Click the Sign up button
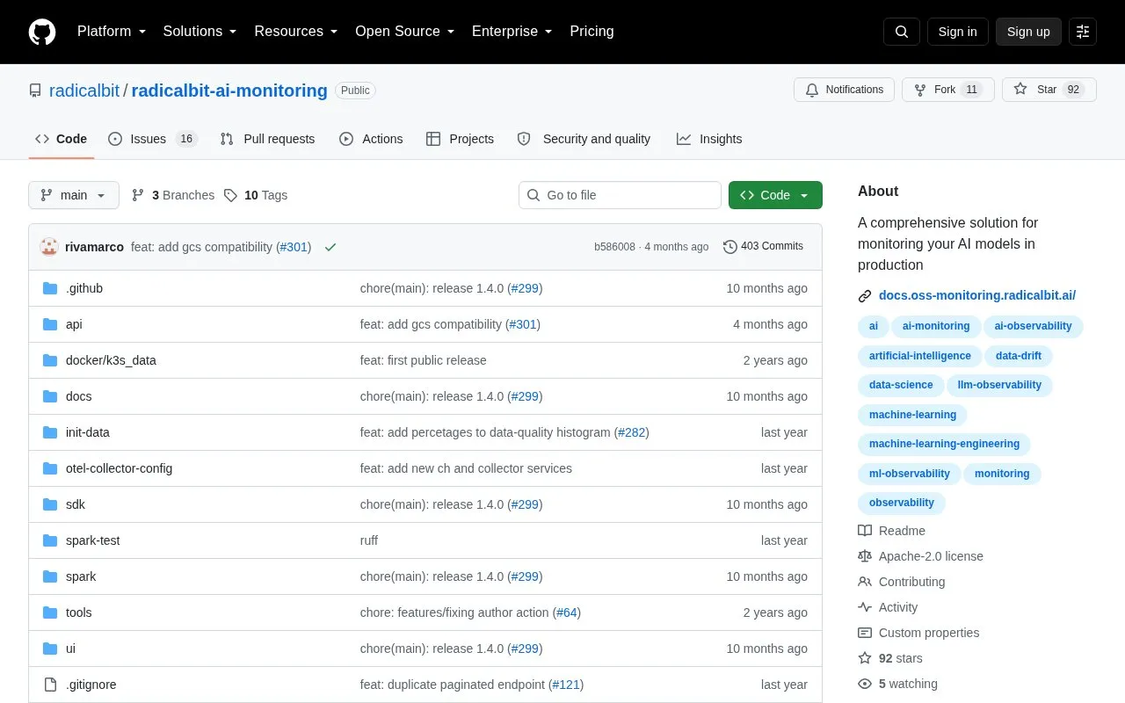The height and width of the screenshot is (703, 1125). pyautogui.click(x=1028, y=32)
